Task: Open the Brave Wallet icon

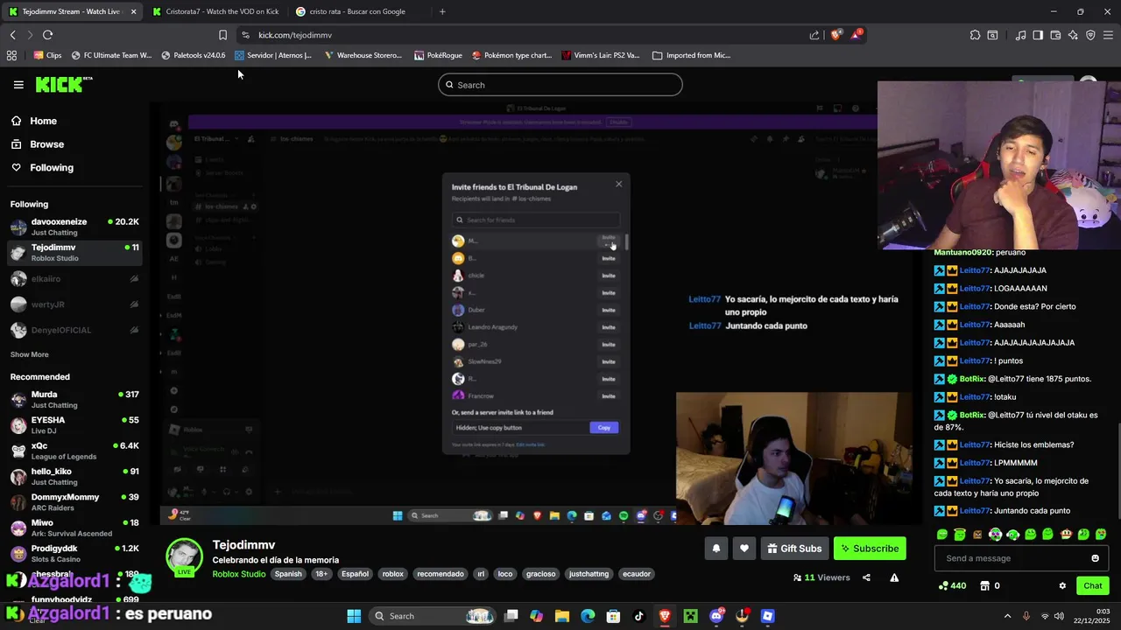Action: 1055,35
